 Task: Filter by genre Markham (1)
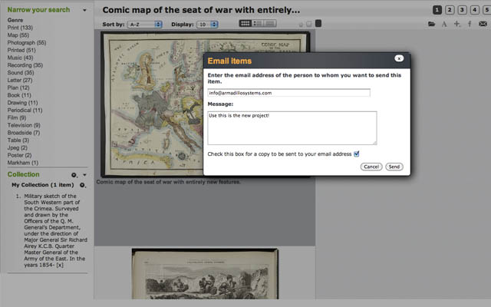pos(23,163)
